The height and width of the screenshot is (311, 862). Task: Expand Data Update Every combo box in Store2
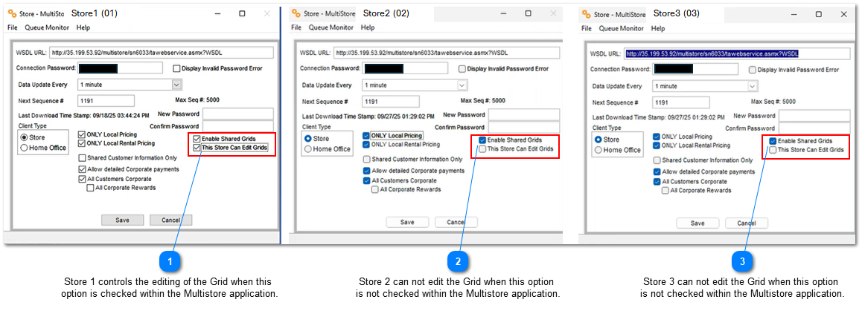pyautogui.click(x=461, y=85)
